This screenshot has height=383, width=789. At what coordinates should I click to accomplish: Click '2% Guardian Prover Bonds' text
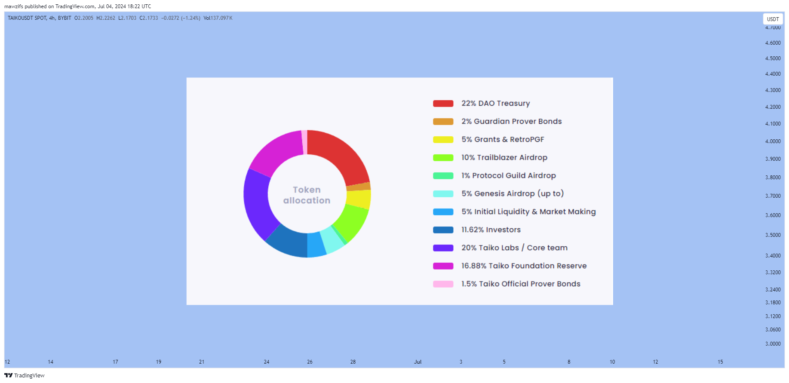511,122
